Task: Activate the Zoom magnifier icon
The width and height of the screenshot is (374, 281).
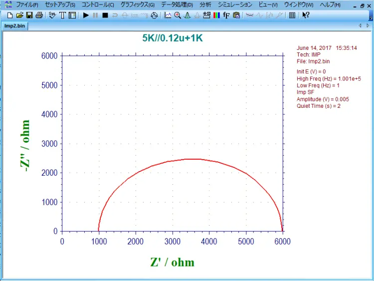Action: pos(178,15)
